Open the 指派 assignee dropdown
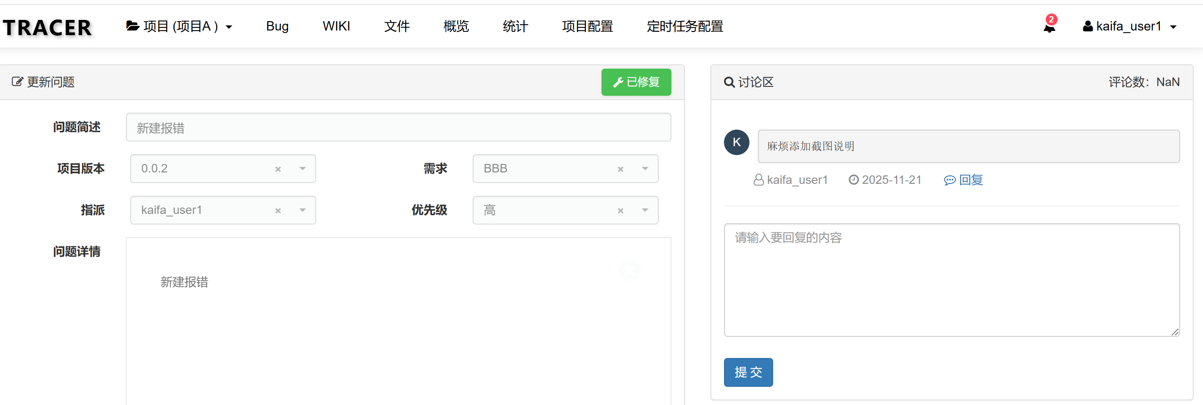The height and width of the screenshot is (405, 1203). tap(303, 211)
